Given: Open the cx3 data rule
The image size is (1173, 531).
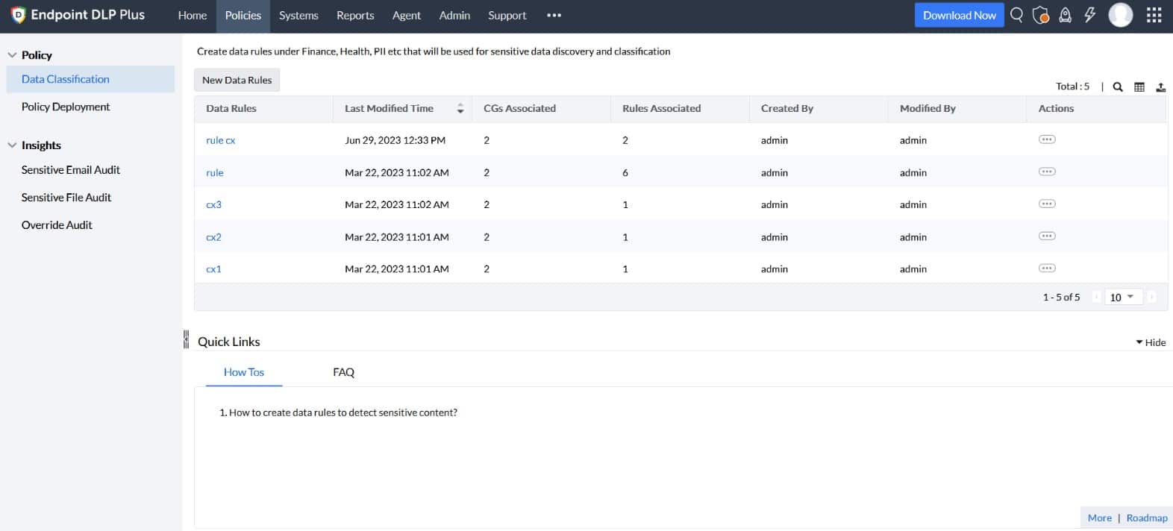Looking at the screenshot, I should [213, 204].
